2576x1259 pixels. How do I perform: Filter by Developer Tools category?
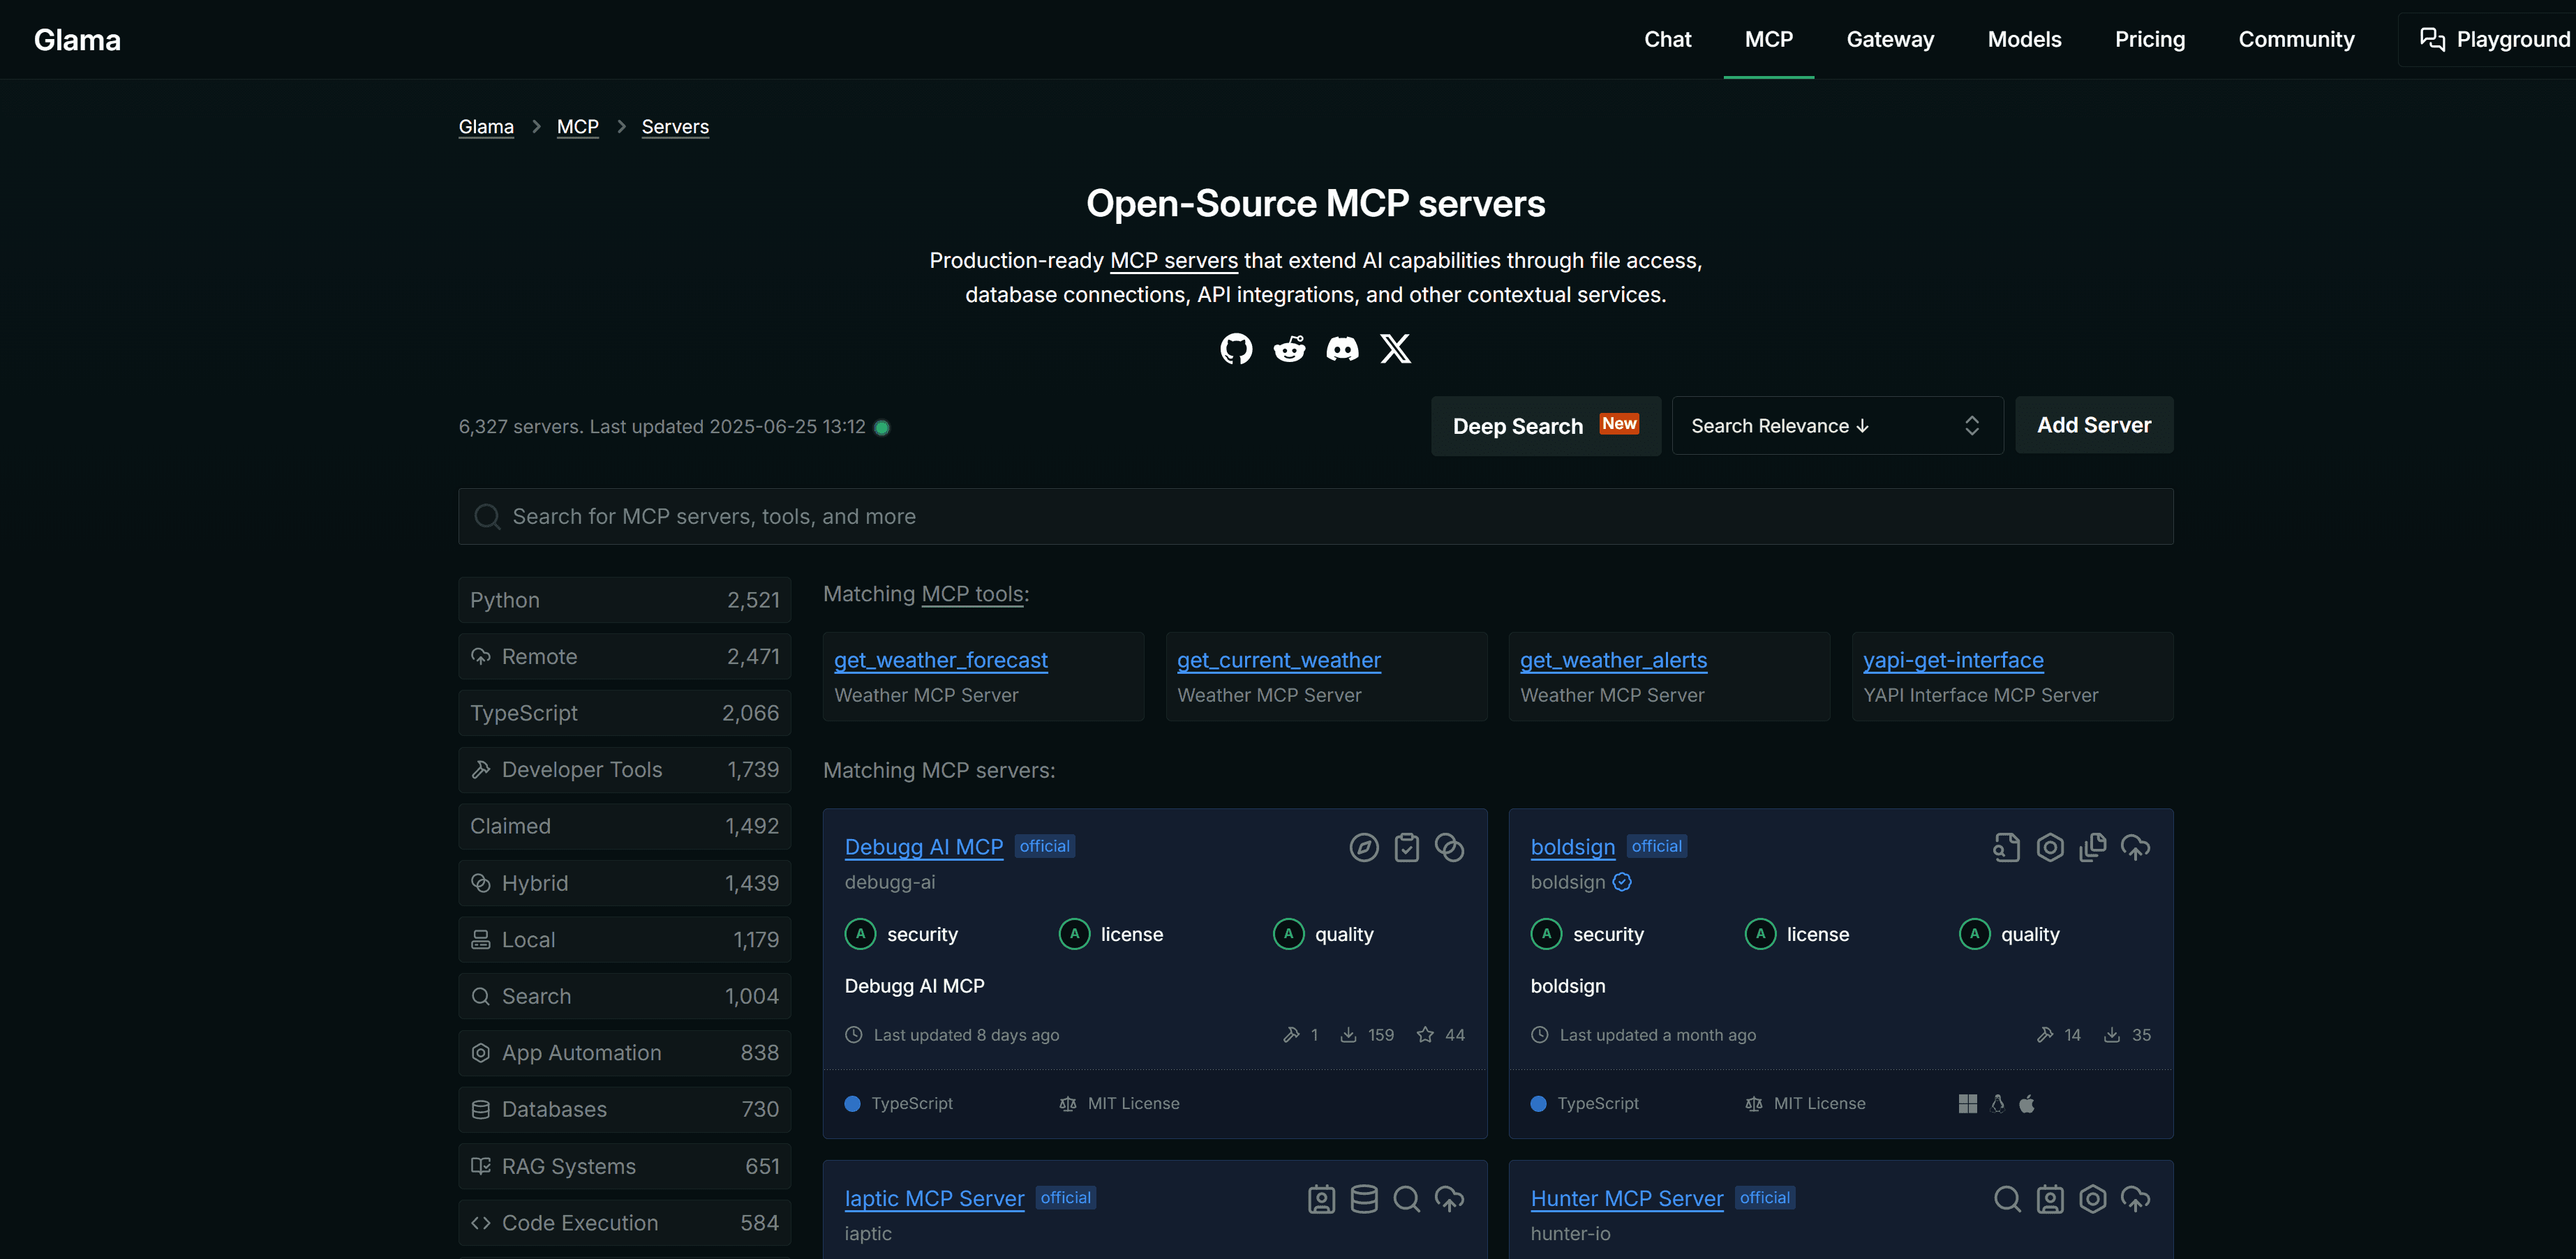tap(624, 769)
